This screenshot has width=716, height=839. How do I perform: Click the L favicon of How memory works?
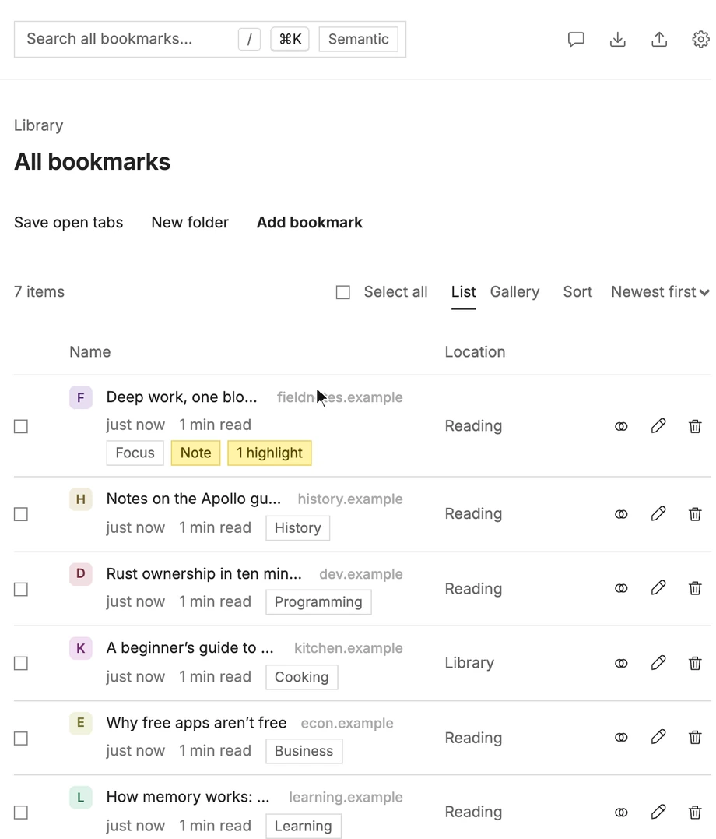(x=81, y=797)
